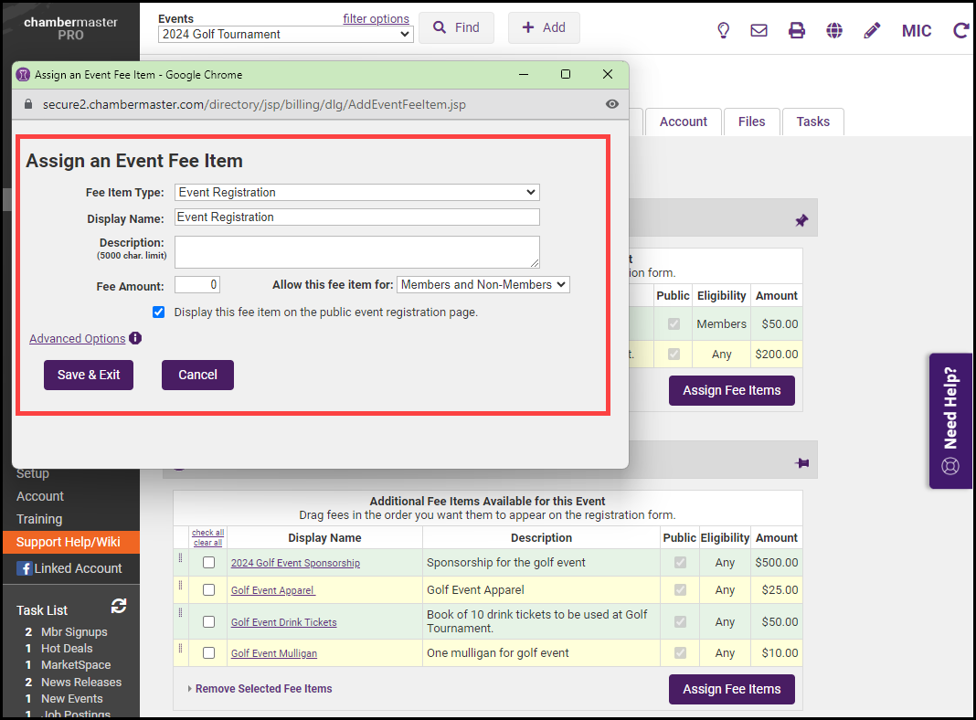Click the refresh icon beside Task List

119,606
